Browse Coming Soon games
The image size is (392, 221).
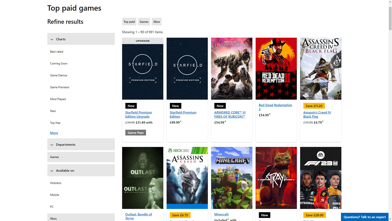point(59,63)
